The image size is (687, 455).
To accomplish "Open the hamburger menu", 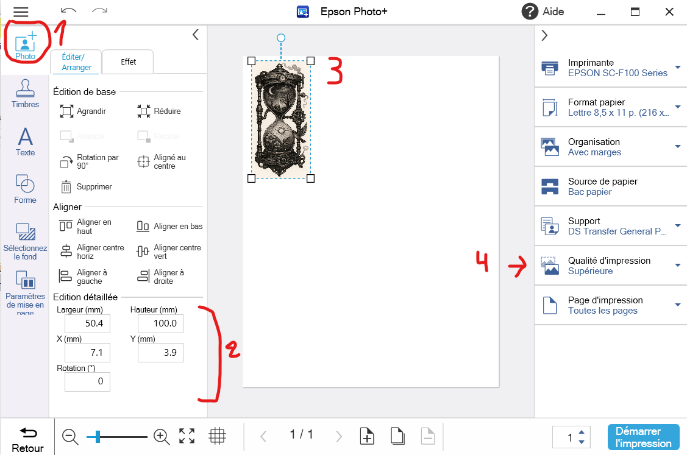I will (x=21, y=12).
